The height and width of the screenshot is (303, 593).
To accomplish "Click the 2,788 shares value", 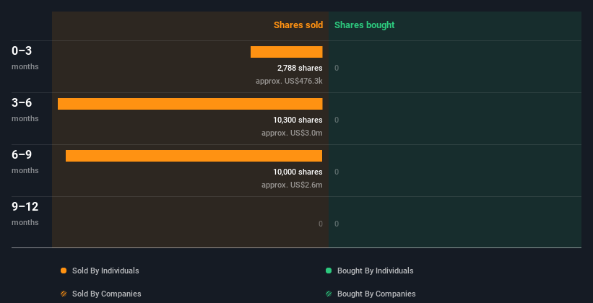I will coord(300,68).
